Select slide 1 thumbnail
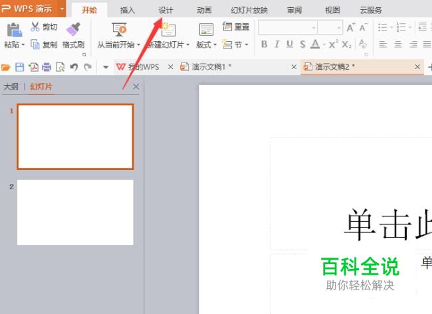The height and width of the screenshot is (314, 432). 75,137
